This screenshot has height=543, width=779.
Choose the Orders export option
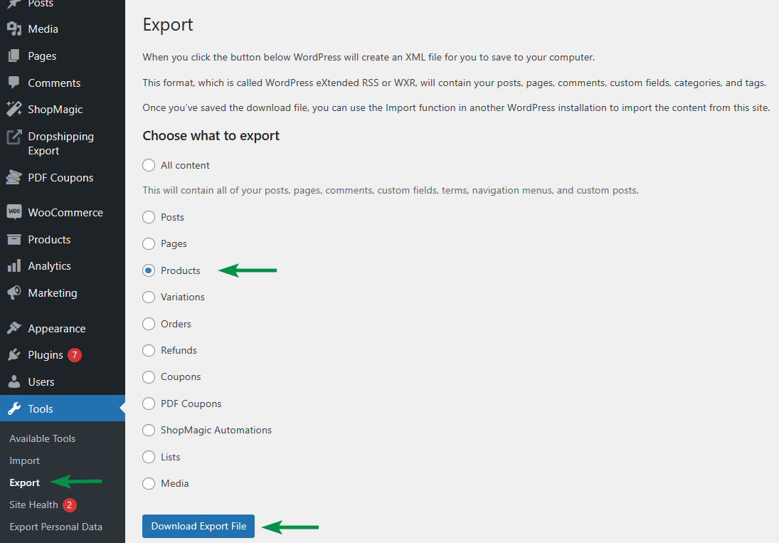pos(149,324)
